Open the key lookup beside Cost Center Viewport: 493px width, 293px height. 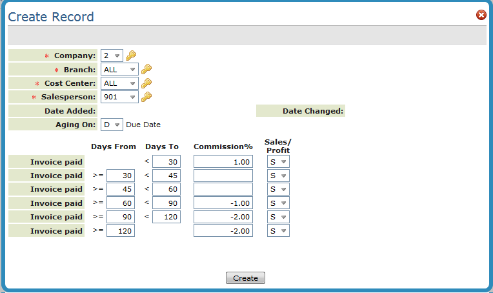point(146,83)
